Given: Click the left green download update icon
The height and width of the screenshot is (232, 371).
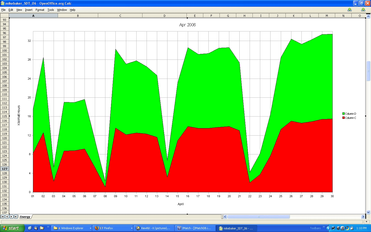Looking at the screenshot, I should coord(350,10).
